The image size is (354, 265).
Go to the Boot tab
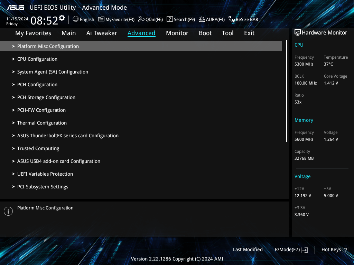(x=205, y=33)
